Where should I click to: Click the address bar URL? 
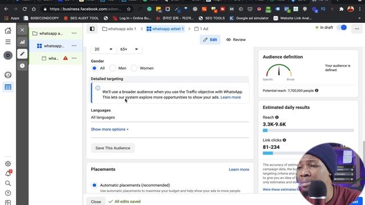[86, 9]
